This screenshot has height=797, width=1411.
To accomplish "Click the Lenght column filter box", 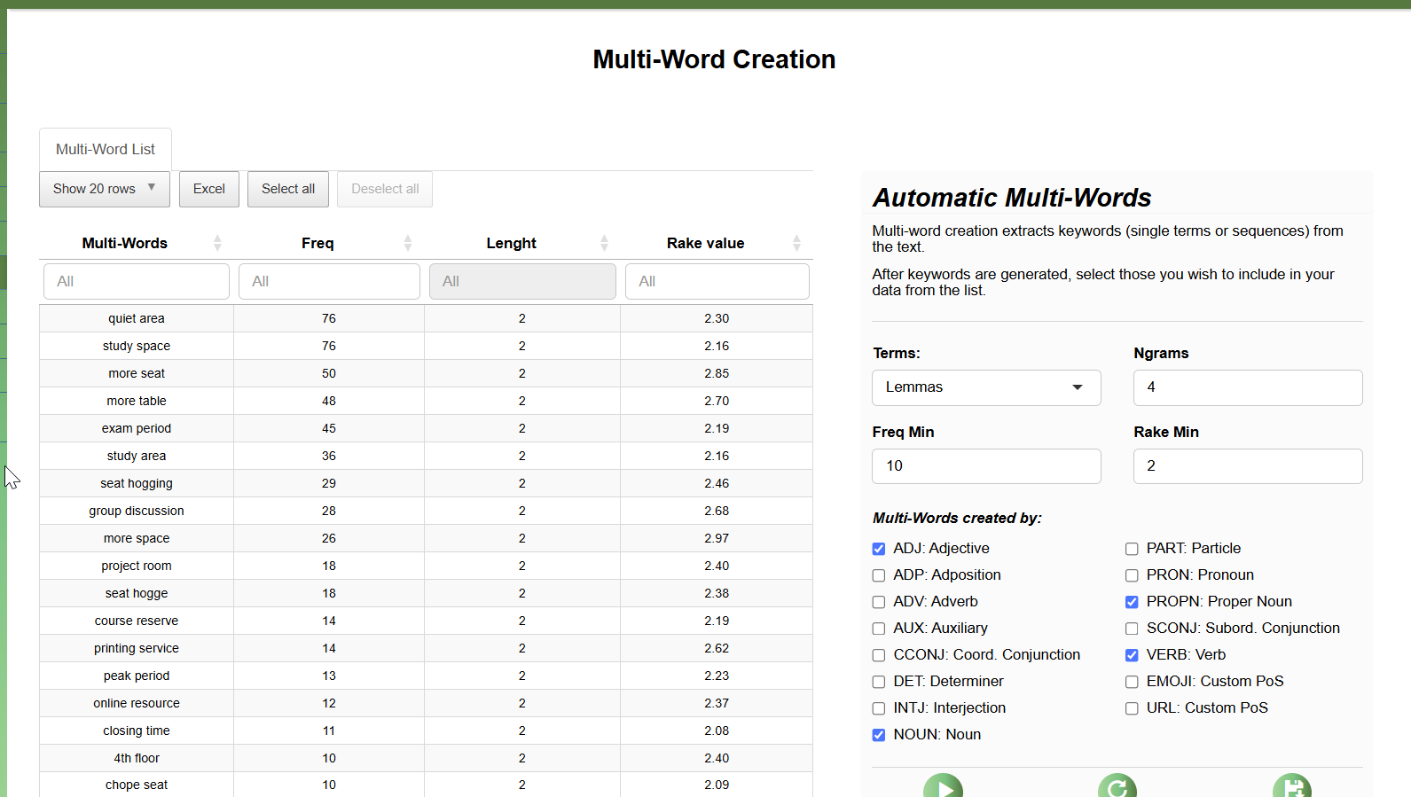I will tap(522, 281).
